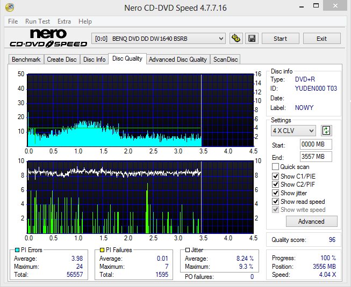Enable the Quick scan checkbox

(x=275, y=167)
